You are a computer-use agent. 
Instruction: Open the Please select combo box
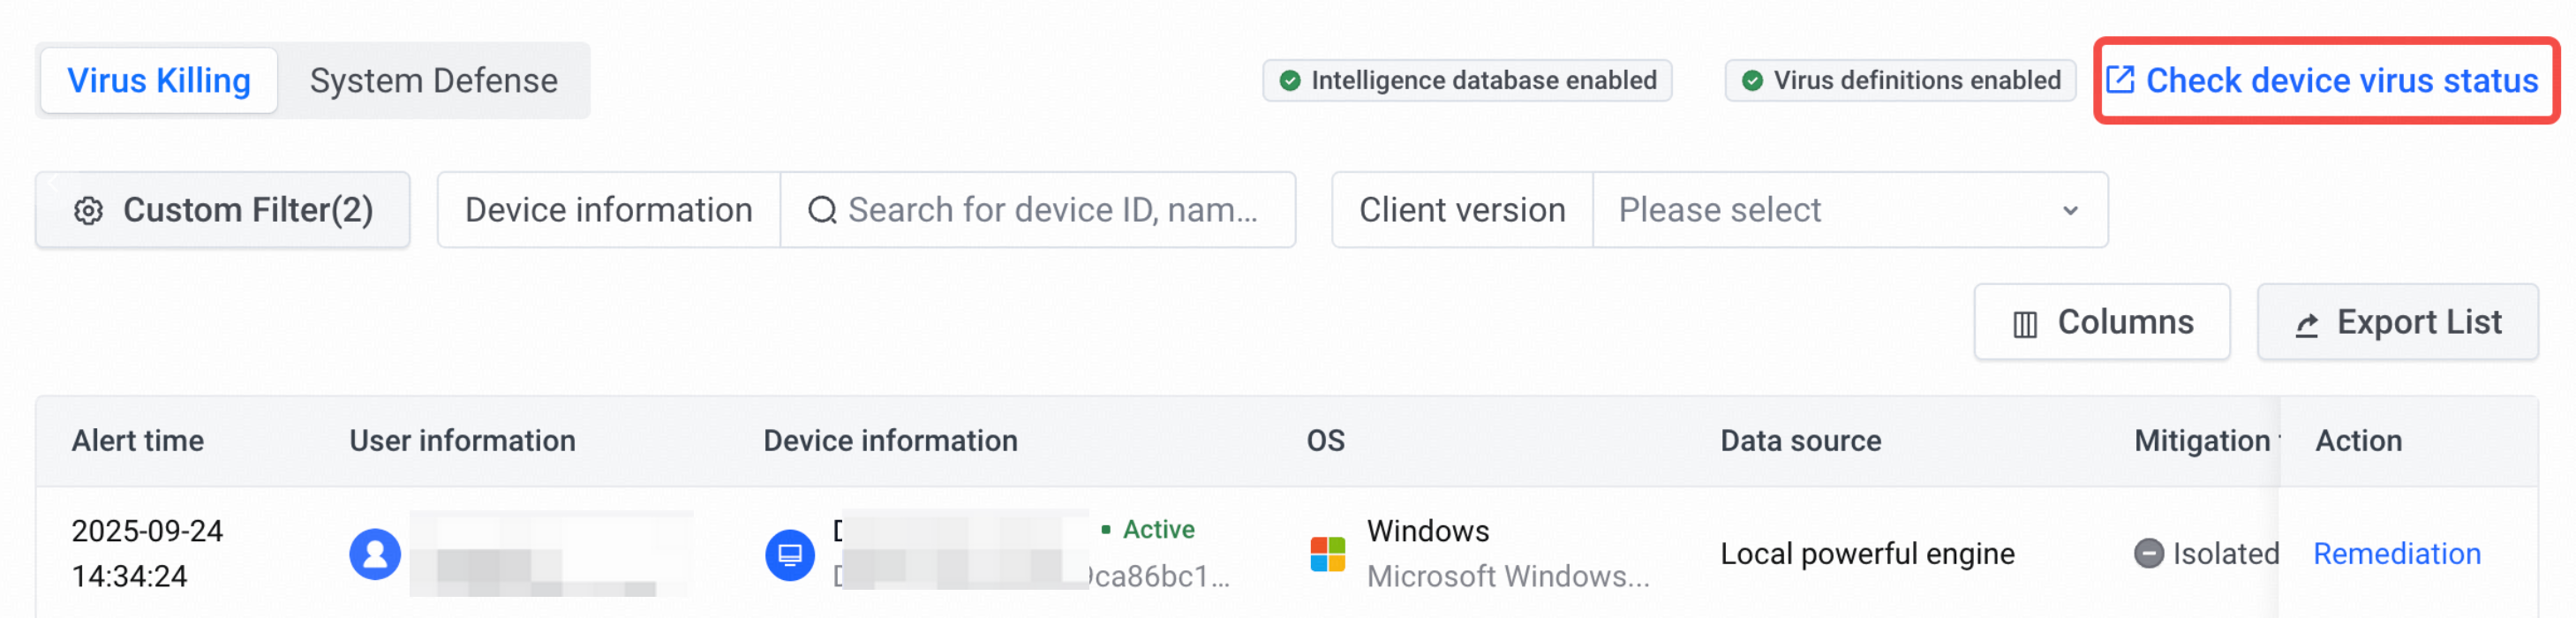[x=1850, y=210]
